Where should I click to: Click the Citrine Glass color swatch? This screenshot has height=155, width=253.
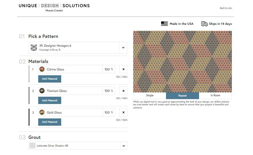point(42,69)
